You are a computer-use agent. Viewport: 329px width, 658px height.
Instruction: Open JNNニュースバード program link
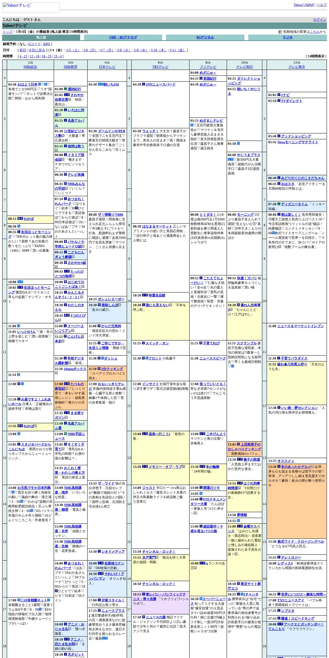point(161,85)
